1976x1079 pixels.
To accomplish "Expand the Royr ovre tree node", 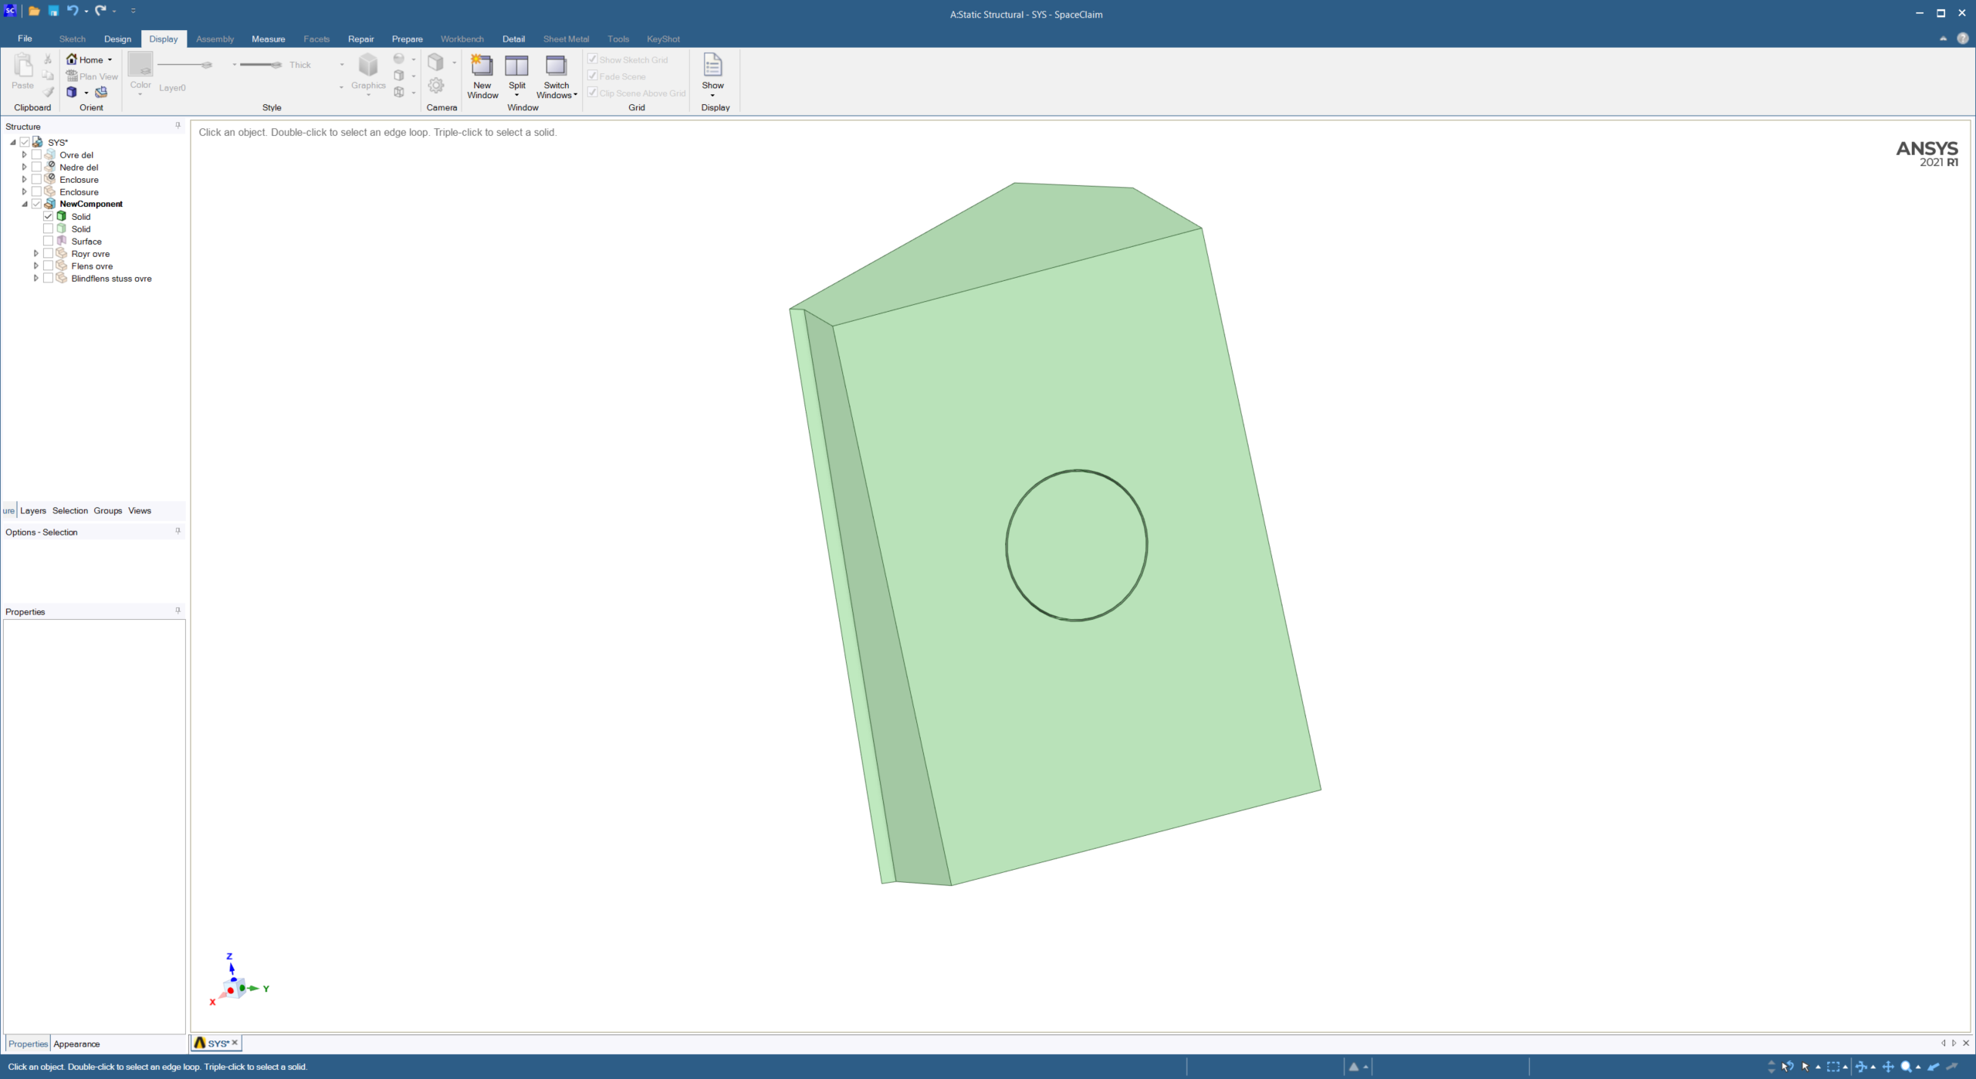I will (36, 254).
